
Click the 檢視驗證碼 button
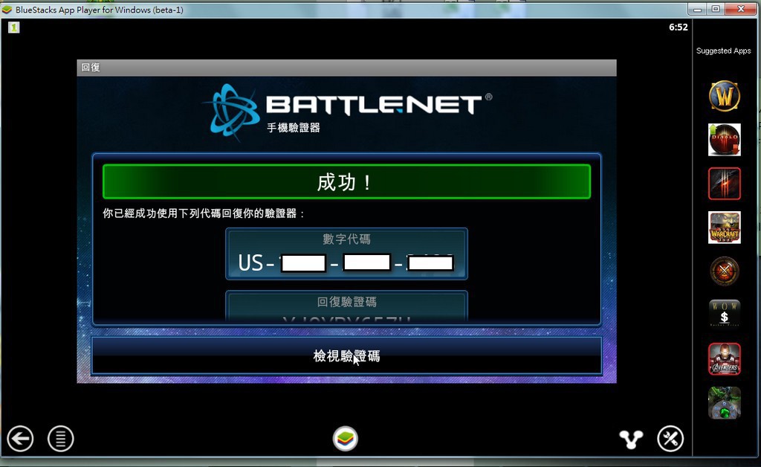(346, 356)
